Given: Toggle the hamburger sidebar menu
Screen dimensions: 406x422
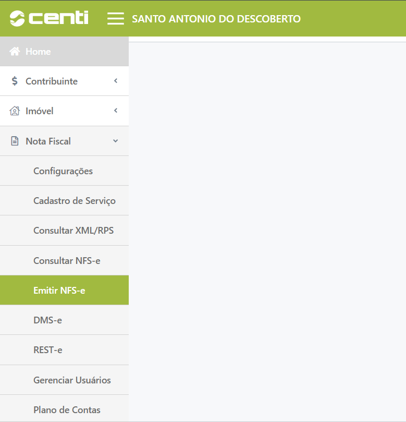Looking at the screenshot, I should tap(115, 19).
